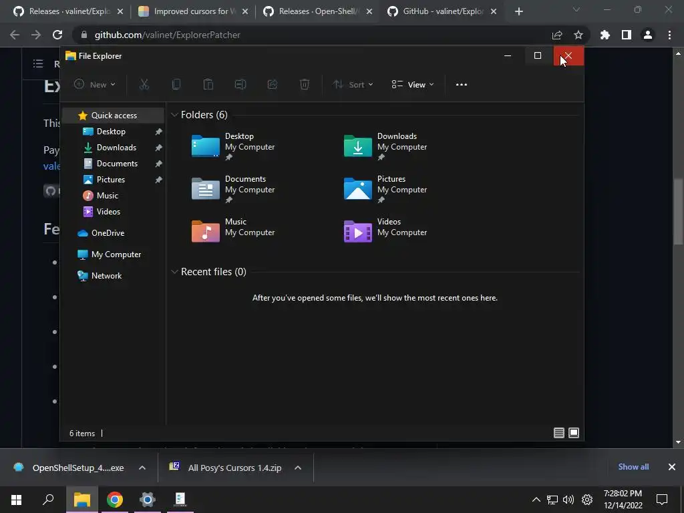Click the Share icon in File Explorer toolbar

[x=273, y=84]
